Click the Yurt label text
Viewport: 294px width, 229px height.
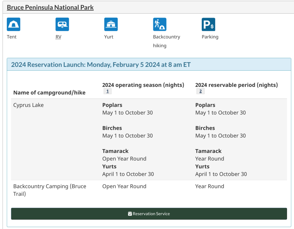[109, 37]
